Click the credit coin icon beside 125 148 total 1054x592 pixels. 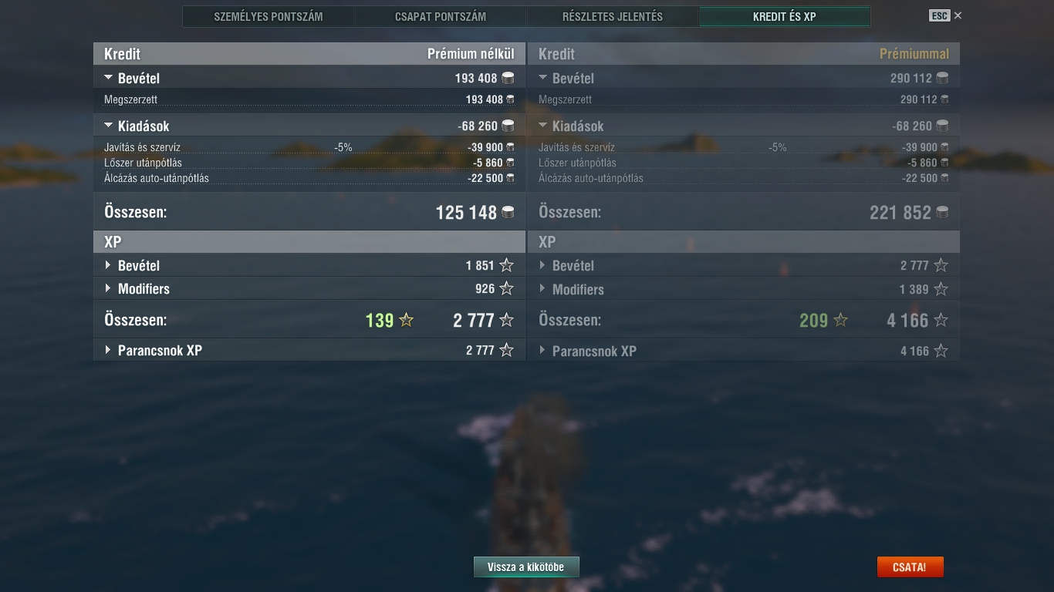(x=508, y=212)
